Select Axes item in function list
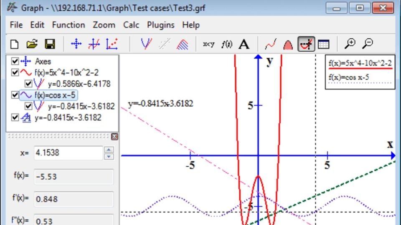This screenshot has height=225, width=401. coord(43,62)
